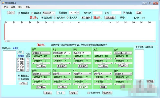This screenshot has width=160, height=98.
Task: Click the 播放 playback button
Action: [x=48, y=93]
